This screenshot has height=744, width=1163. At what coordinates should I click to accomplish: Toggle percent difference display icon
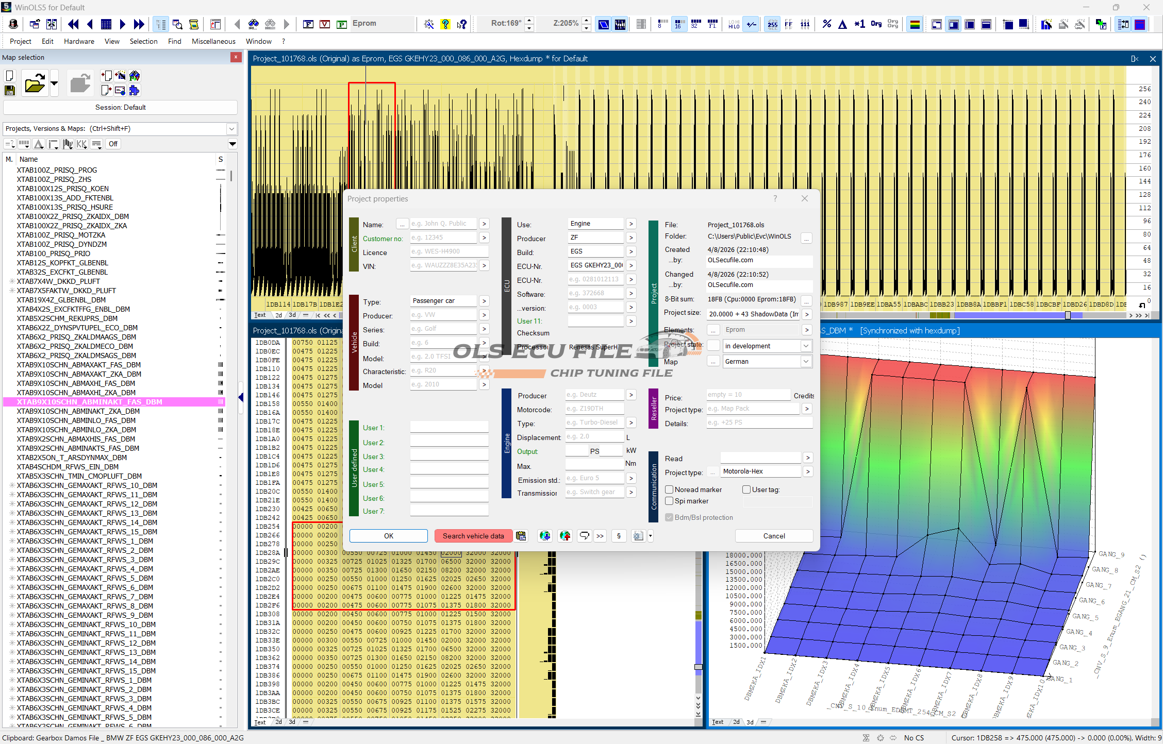click(826, 24)
